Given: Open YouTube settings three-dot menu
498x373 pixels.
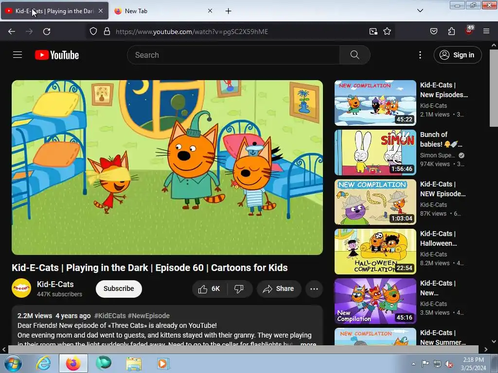Looking at the screenshot, I should (x=420, y=55).
